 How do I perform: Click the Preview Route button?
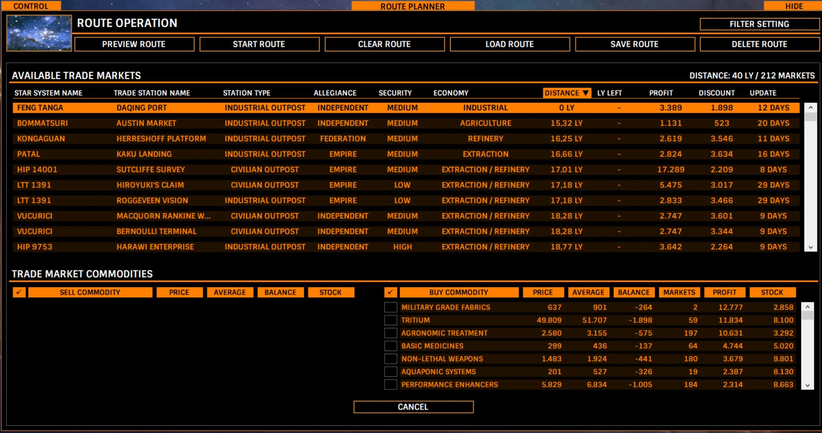134,44
